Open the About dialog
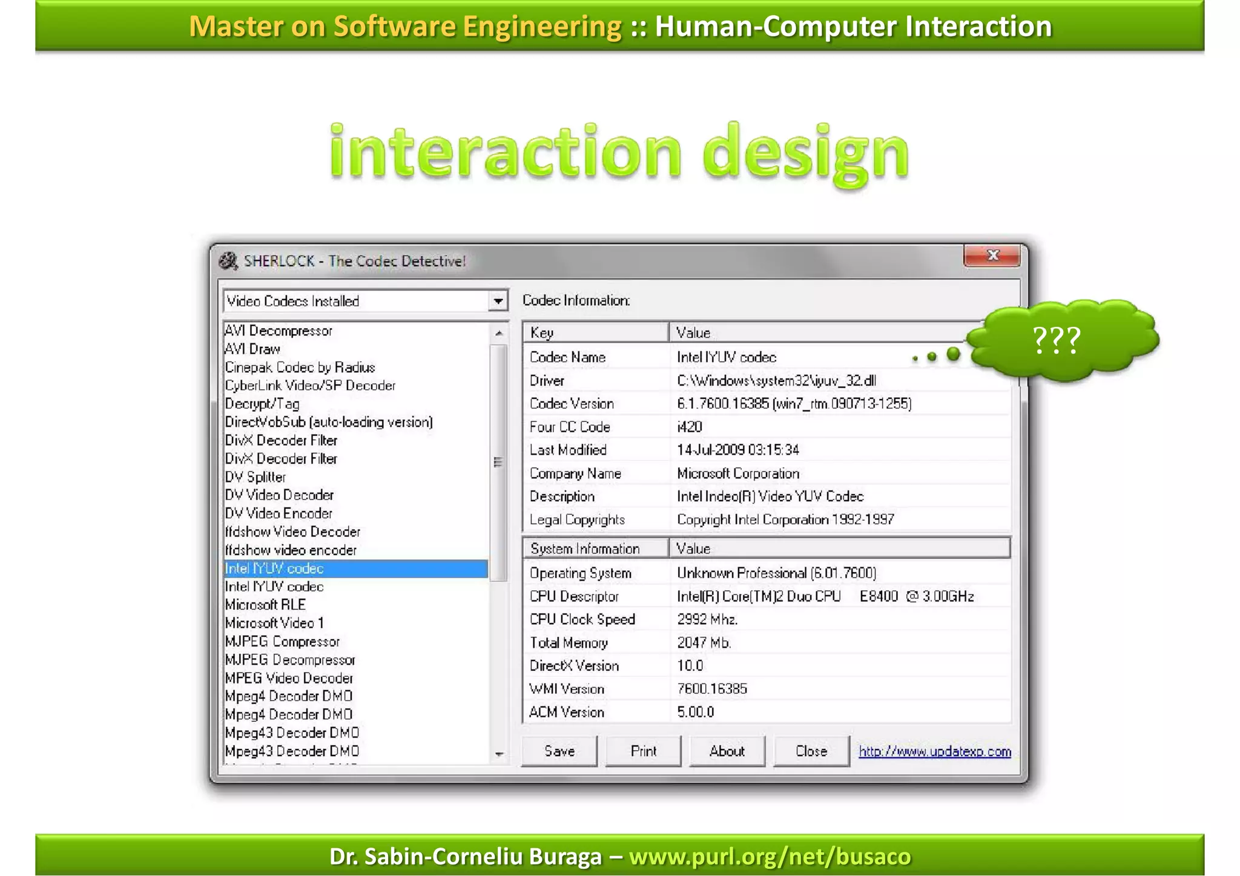Viewport: 1240px width, 876px height. [x=727, y=751]
